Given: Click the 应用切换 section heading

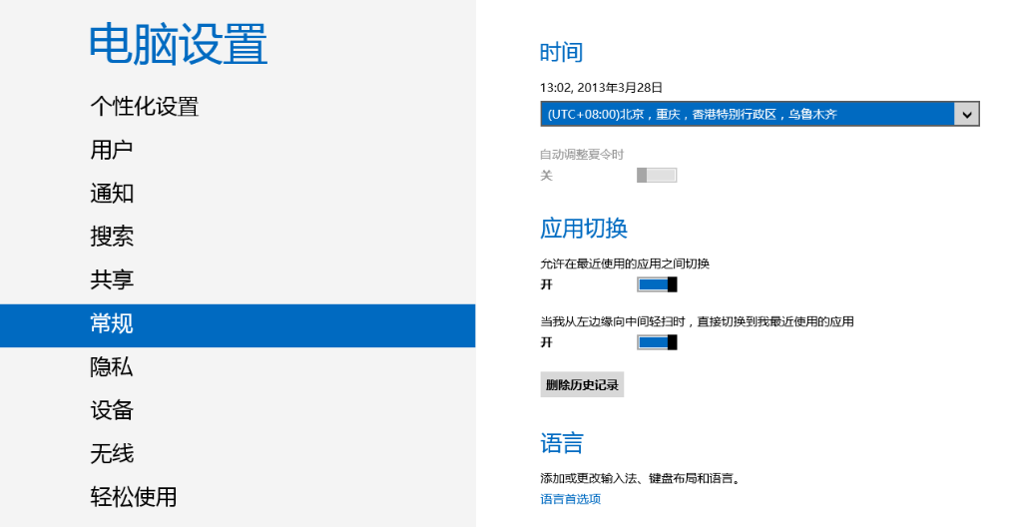Looking at the screenshot, I should pos(583,228).
